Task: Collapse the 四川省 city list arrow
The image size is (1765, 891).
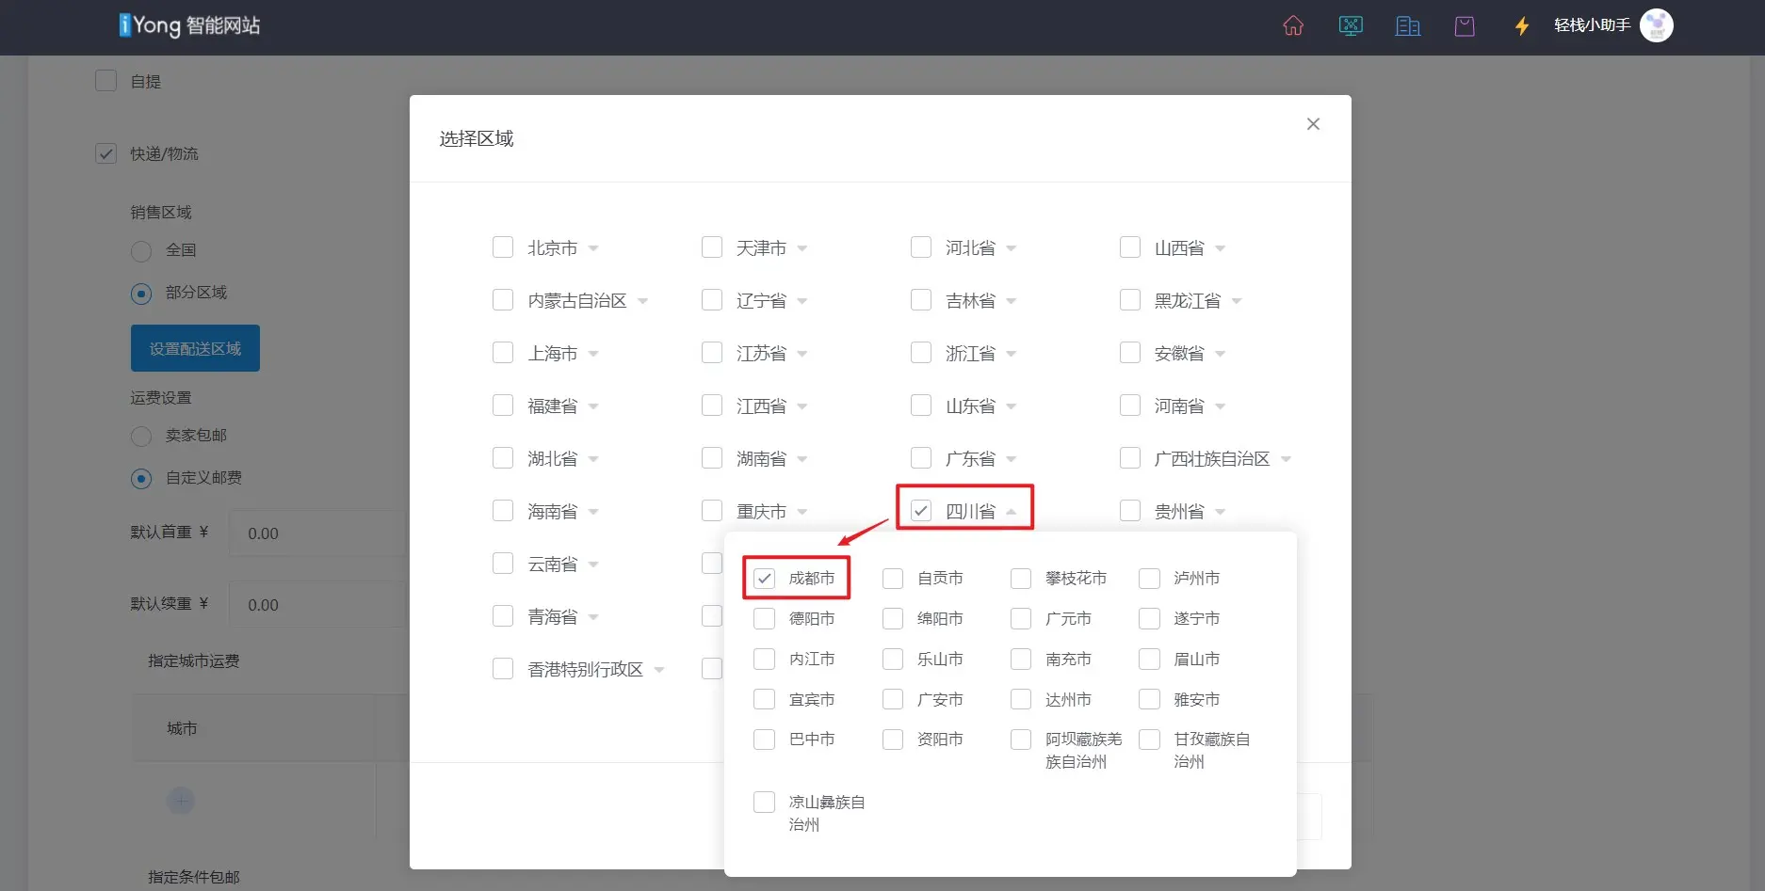Action: point(1012,512)
